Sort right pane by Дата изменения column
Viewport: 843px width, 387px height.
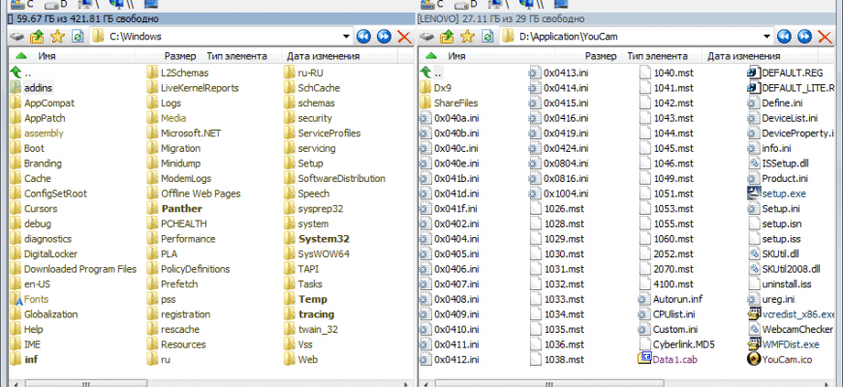[743, 56]
